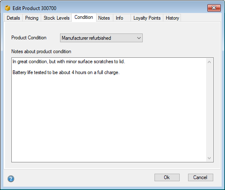Screen dimensions: 225x190
Task: Switch to the Info tab
Action: [x=120, y=18]
